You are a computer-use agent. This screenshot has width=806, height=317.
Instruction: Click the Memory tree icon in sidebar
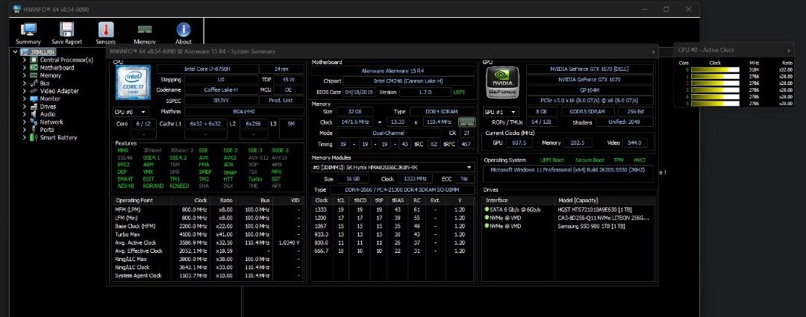(34, 75)
